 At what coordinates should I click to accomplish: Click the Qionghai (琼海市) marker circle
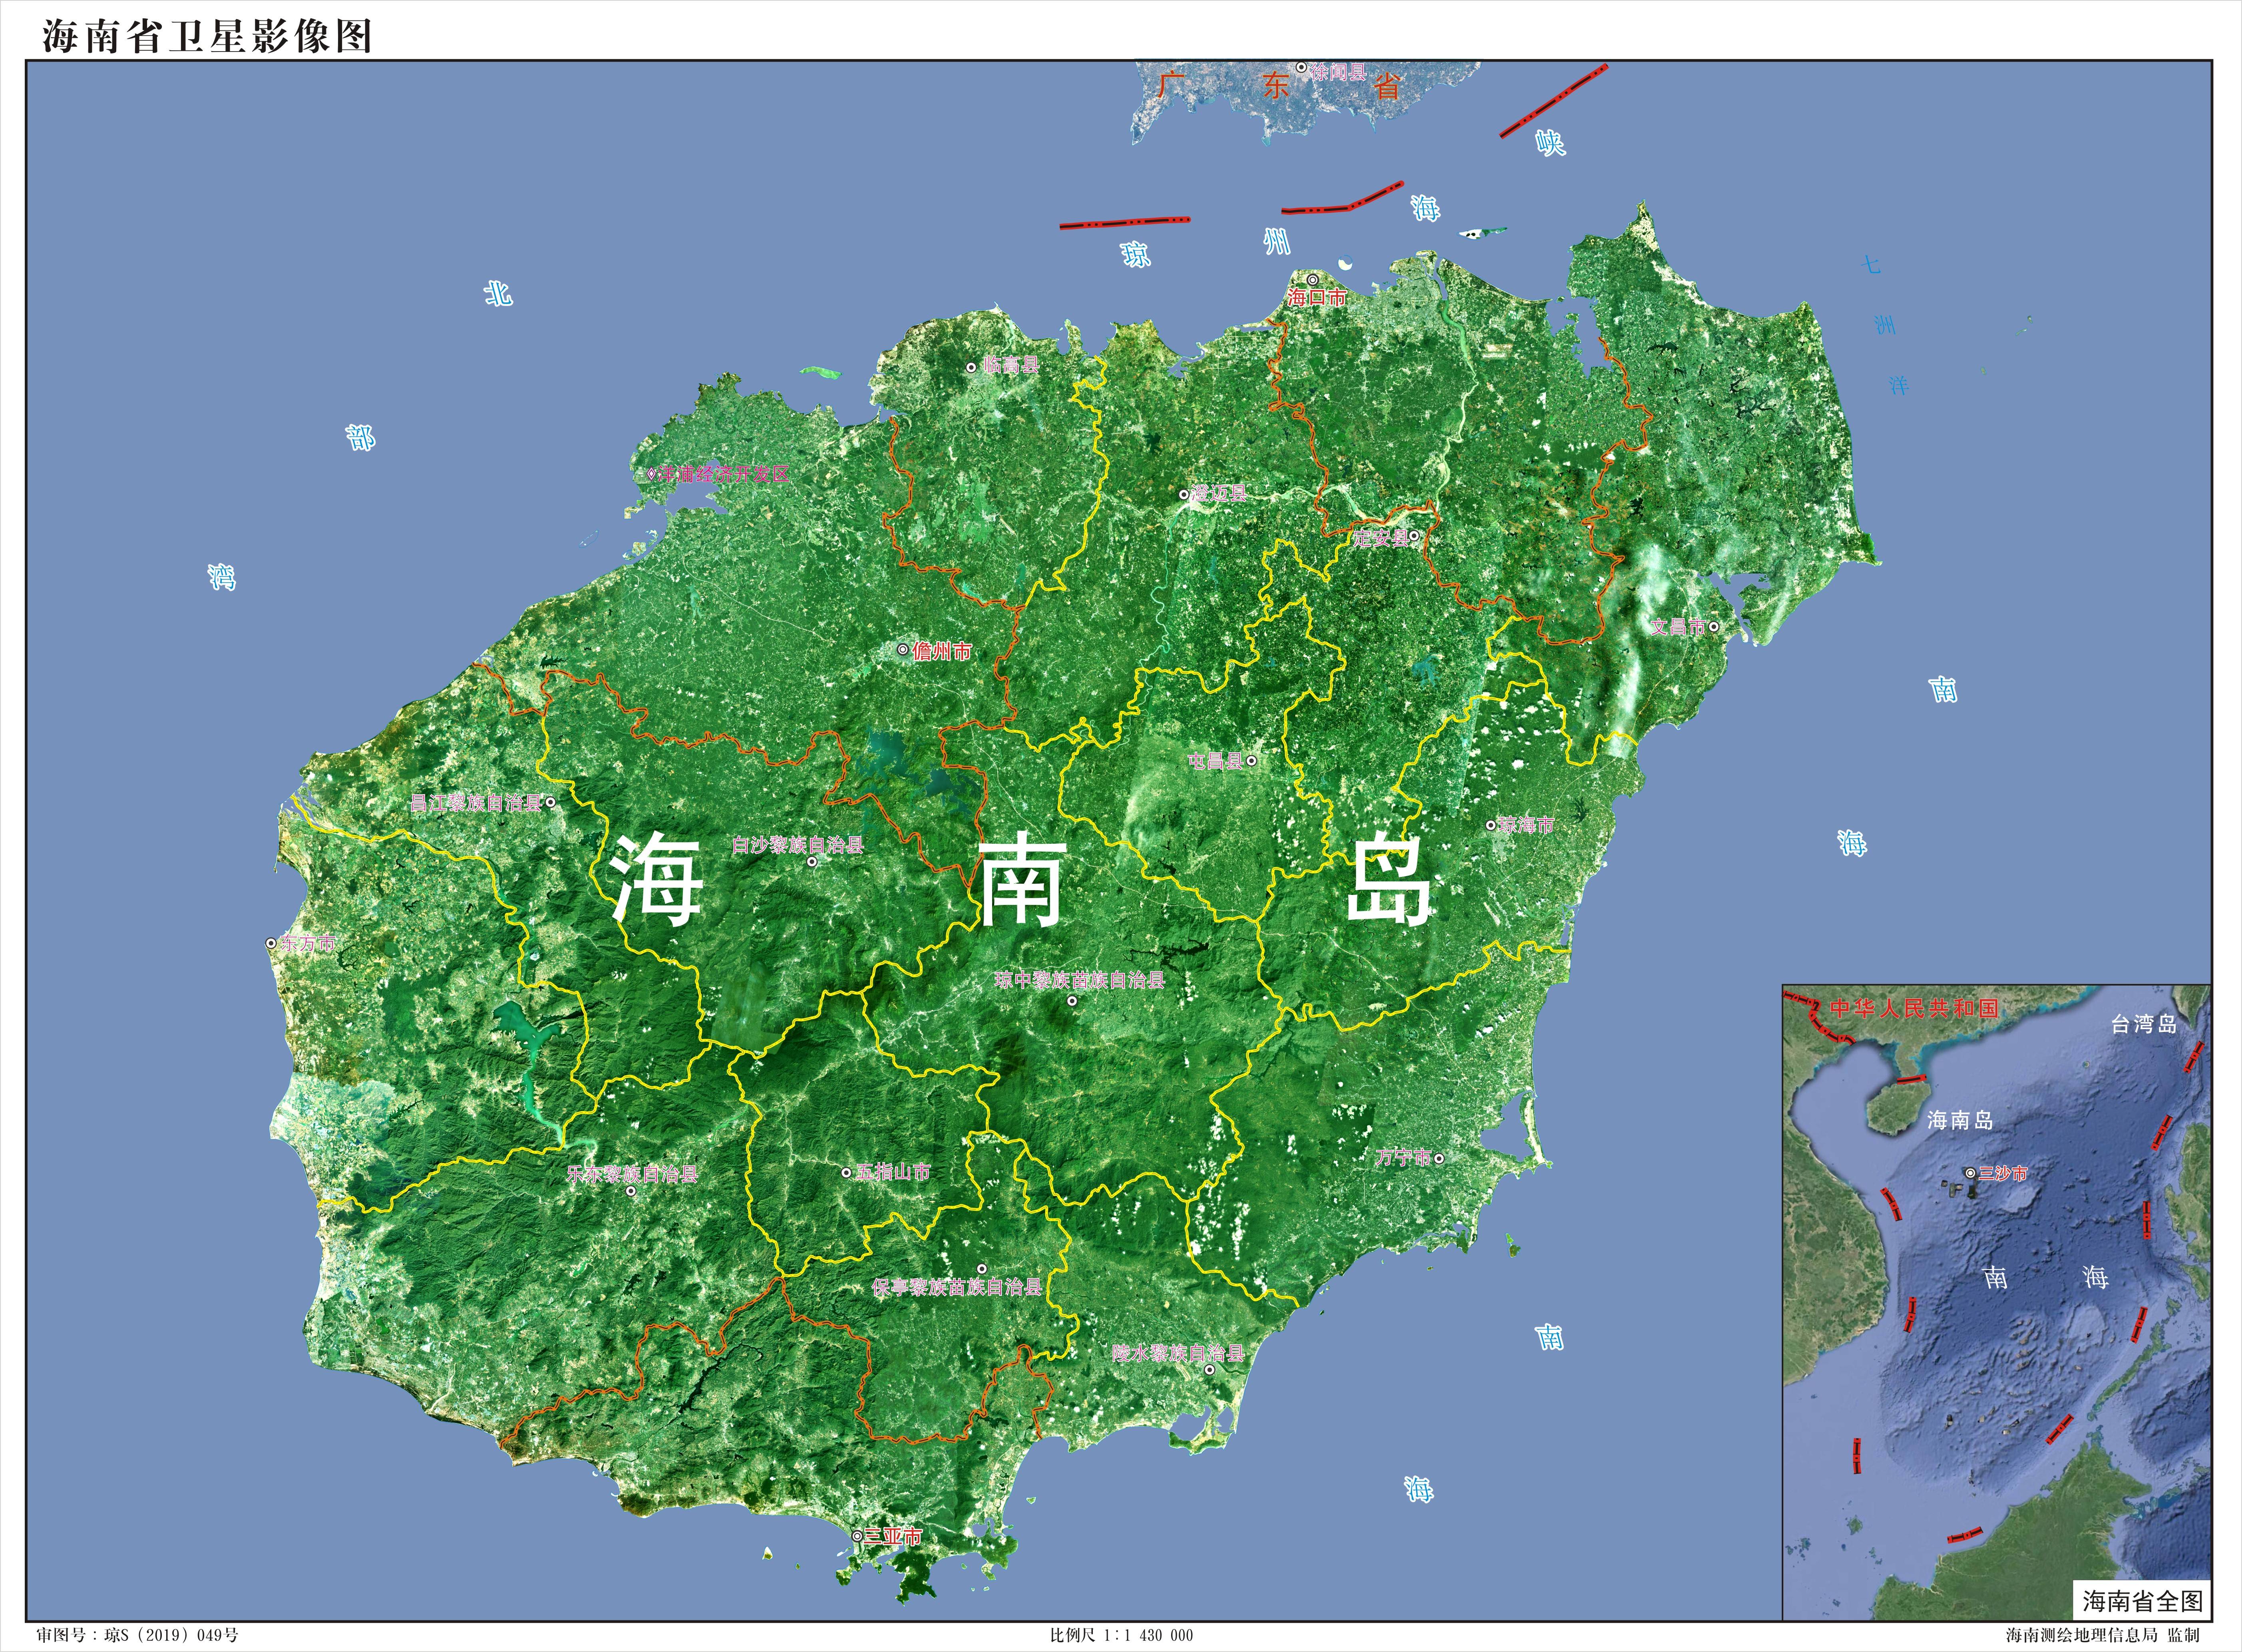(1490, 825)
